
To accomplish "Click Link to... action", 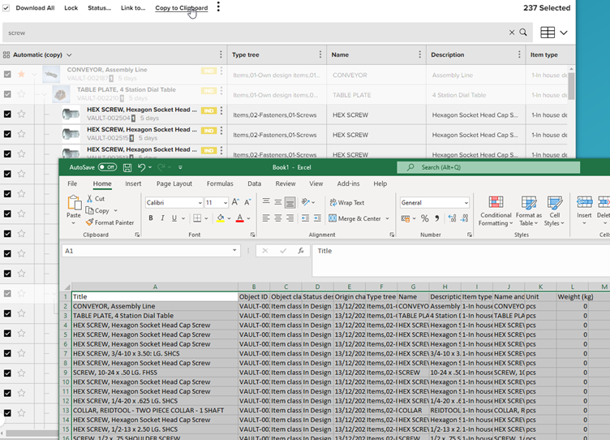I will point(133,8).
